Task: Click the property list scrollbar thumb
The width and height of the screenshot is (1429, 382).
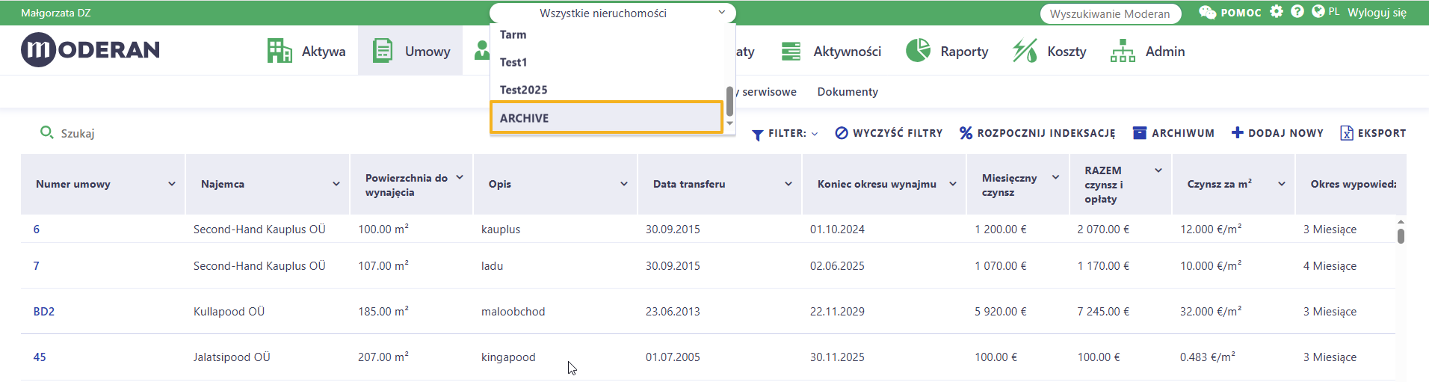Action: pyautogui.click(x=729, y=101)
